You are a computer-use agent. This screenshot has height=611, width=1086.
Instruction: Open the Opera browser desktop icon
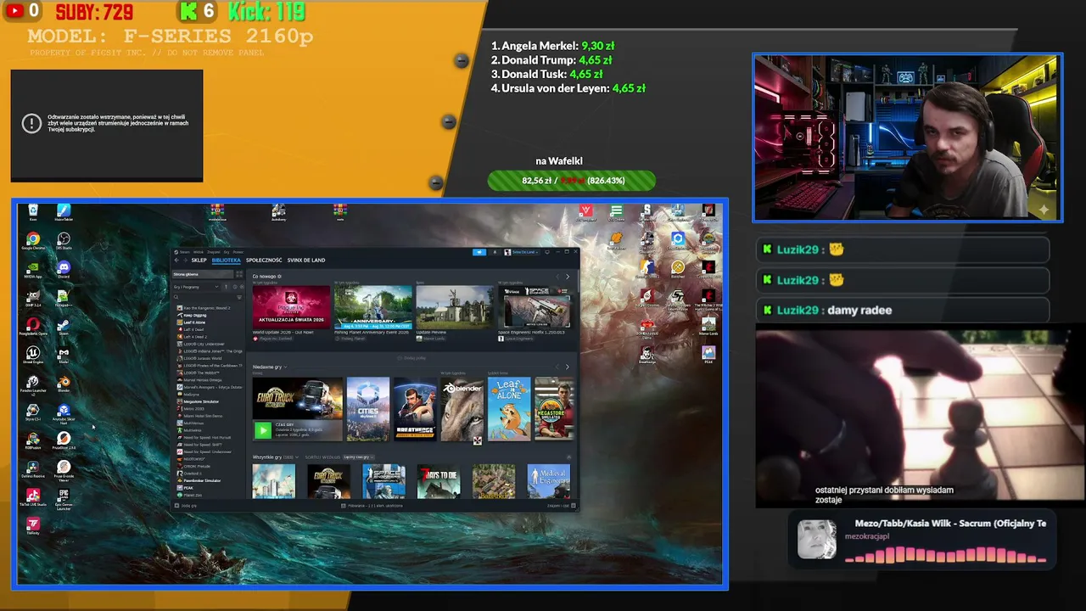click(32, 327)
